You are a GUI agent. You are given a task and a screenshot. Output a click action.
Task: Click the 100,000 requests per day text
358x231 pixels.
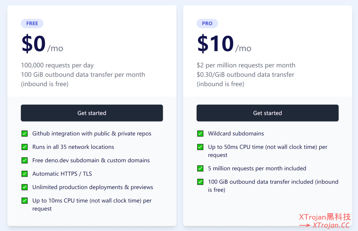coord(57,65)
